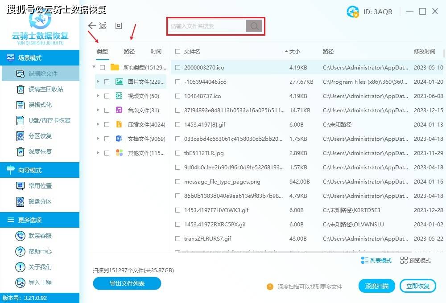Sort by the 修改时间 column header
The height and width of the screenshot is (303, 446).
425,51
